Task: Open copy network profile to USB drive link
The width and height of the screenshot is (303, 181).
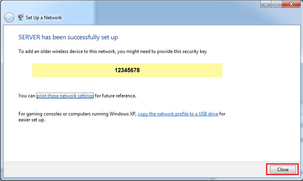Action: [x=178, y=114]
